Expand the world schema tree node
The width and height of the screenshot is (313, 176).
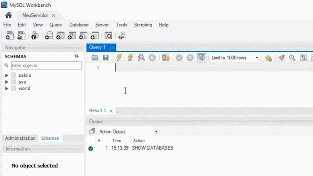7,88
